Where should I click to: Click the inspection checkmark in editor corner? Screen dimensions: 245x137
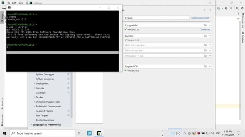click(x=238, y=19)
